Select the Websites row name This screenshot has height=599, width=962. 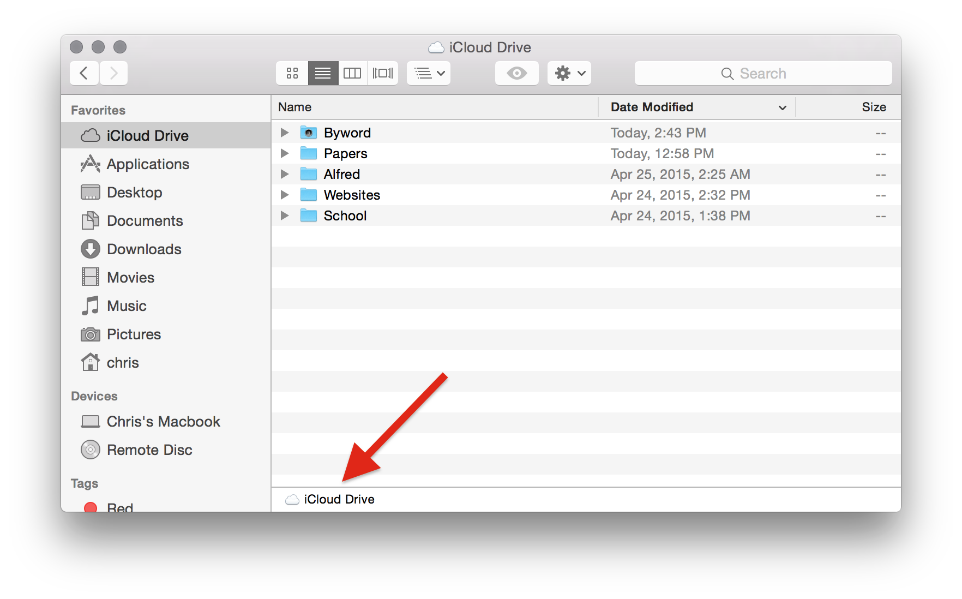coord(352,195)
